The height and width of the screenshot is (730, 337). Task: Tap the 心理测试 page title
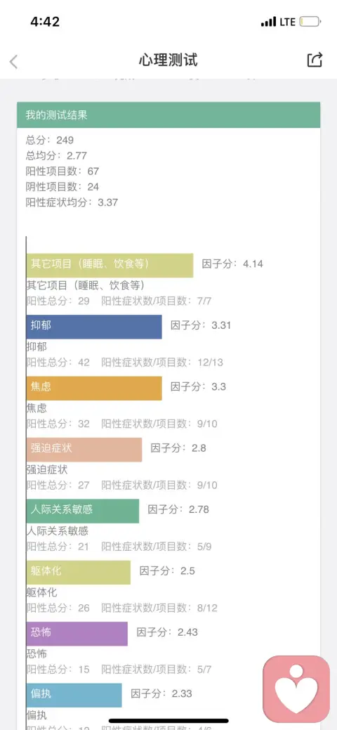tap(168, 60)
